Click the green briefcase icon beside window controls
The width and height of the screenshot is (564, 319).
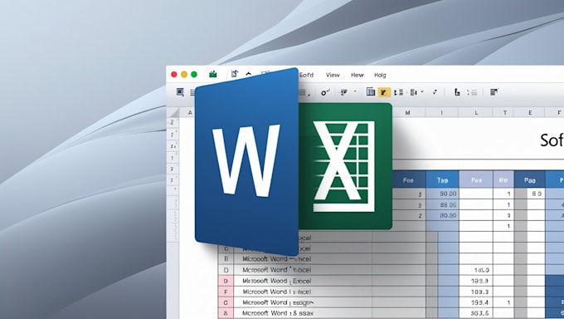pos(213,74)
